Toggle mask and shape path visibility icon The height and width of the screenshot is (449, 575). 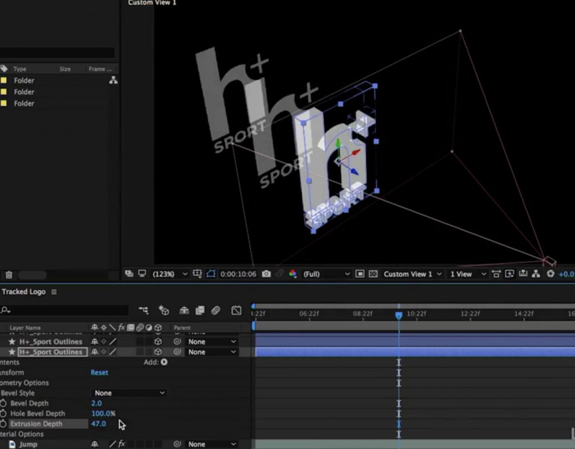coord(211,274)
